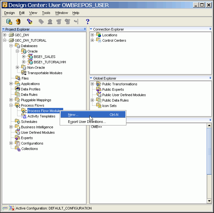Image resolution: width=214 pixels, height=213 pixels.
Task: Click the Databases folder icon
Action: point(17,46)
